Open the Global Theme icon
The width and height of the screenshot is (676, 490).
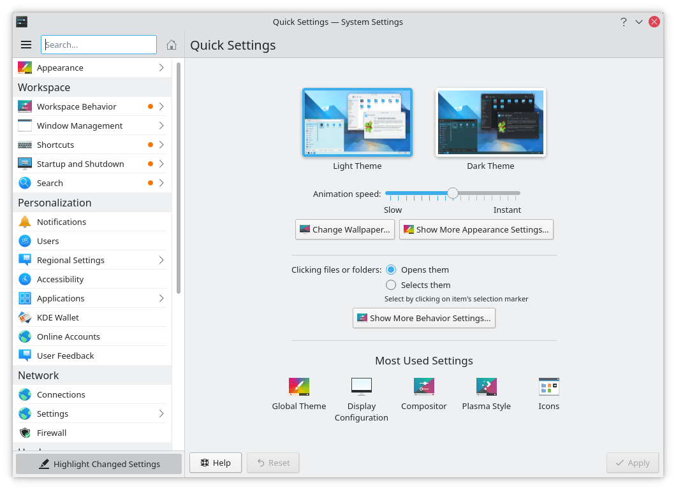pos(298,387)
